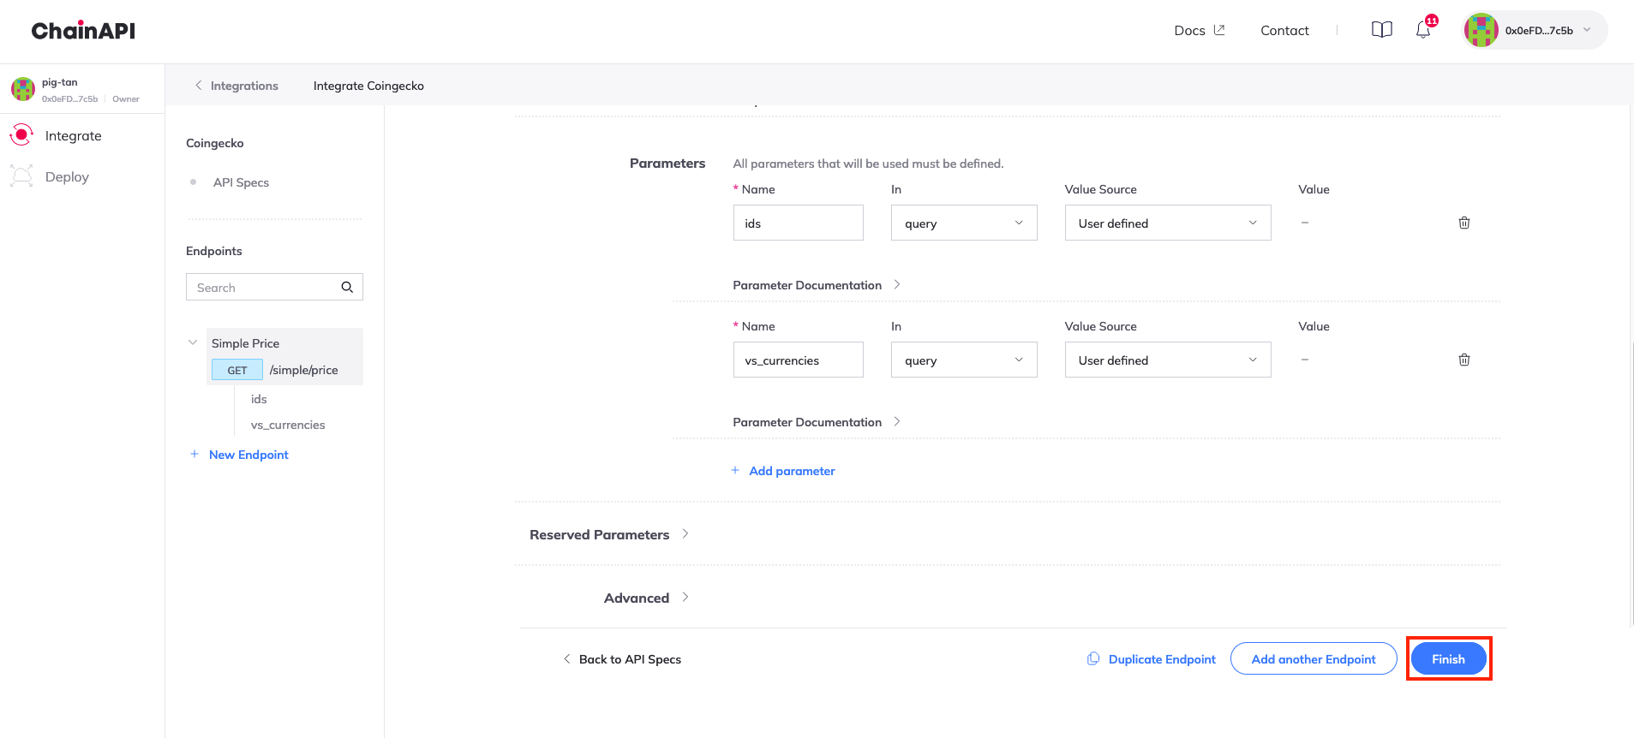Image resolution: width=1634 pixels, height=738 pixels.
Task: Click the Duplicate Endpoint copy icon
Action: coord(1093,659)
